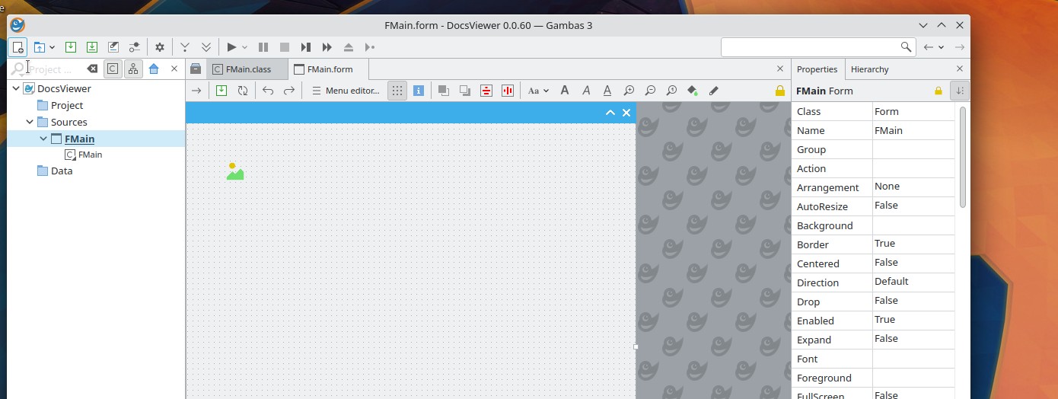This screenshot has height=399, width=1058.
Task: Toggle the grid display button
Action: coord(397,91)
